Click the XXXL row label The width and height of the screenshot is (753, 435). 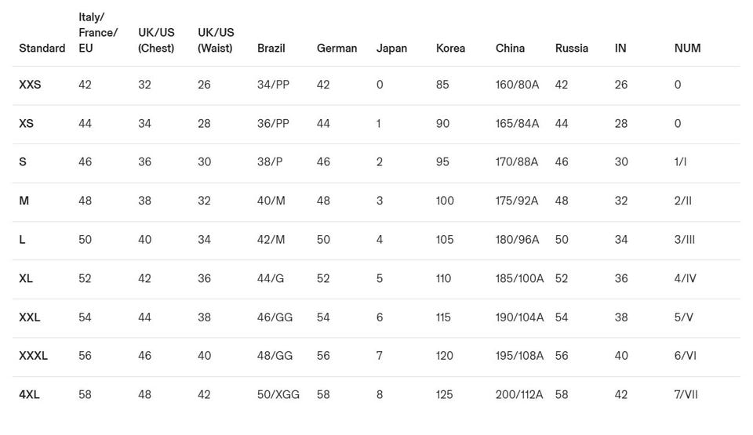pyautogui.click(x=33, y=356)
